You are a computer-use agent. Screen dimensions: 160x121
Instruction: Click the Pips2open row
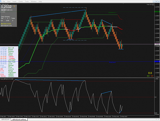(8, 72)
